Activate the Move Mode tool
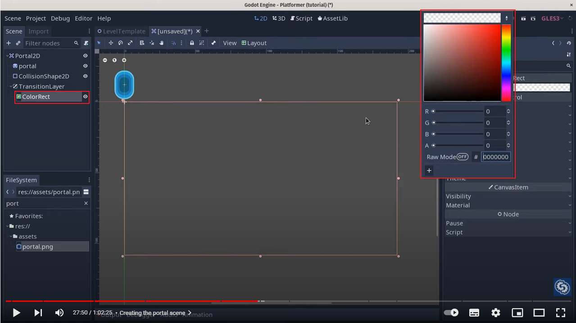 click(111, 43)
